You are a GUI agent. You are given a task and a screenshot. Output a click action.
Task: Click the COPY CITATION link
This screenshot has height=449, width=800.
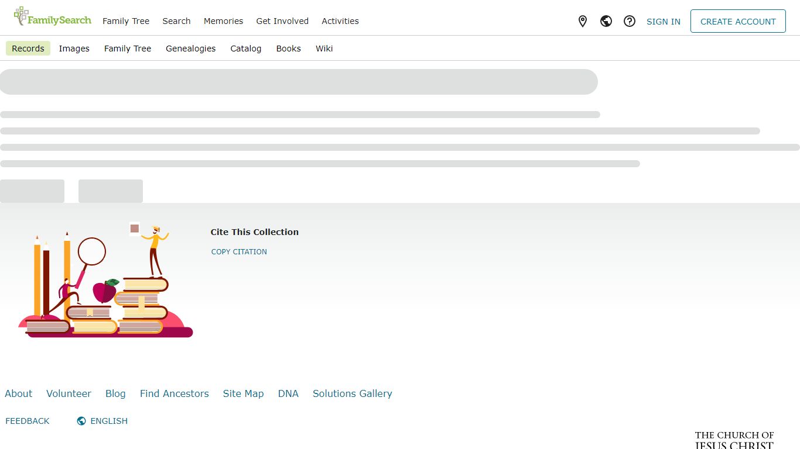tap(239, 252)
